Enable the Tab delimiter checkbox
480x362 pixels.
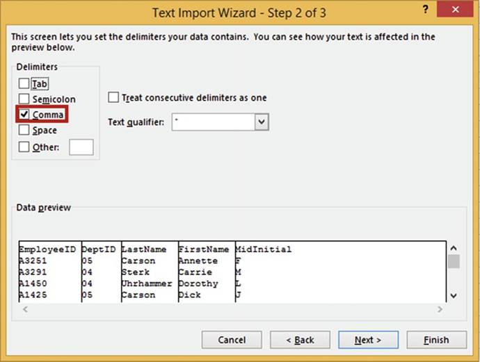(x=24, y=84)
